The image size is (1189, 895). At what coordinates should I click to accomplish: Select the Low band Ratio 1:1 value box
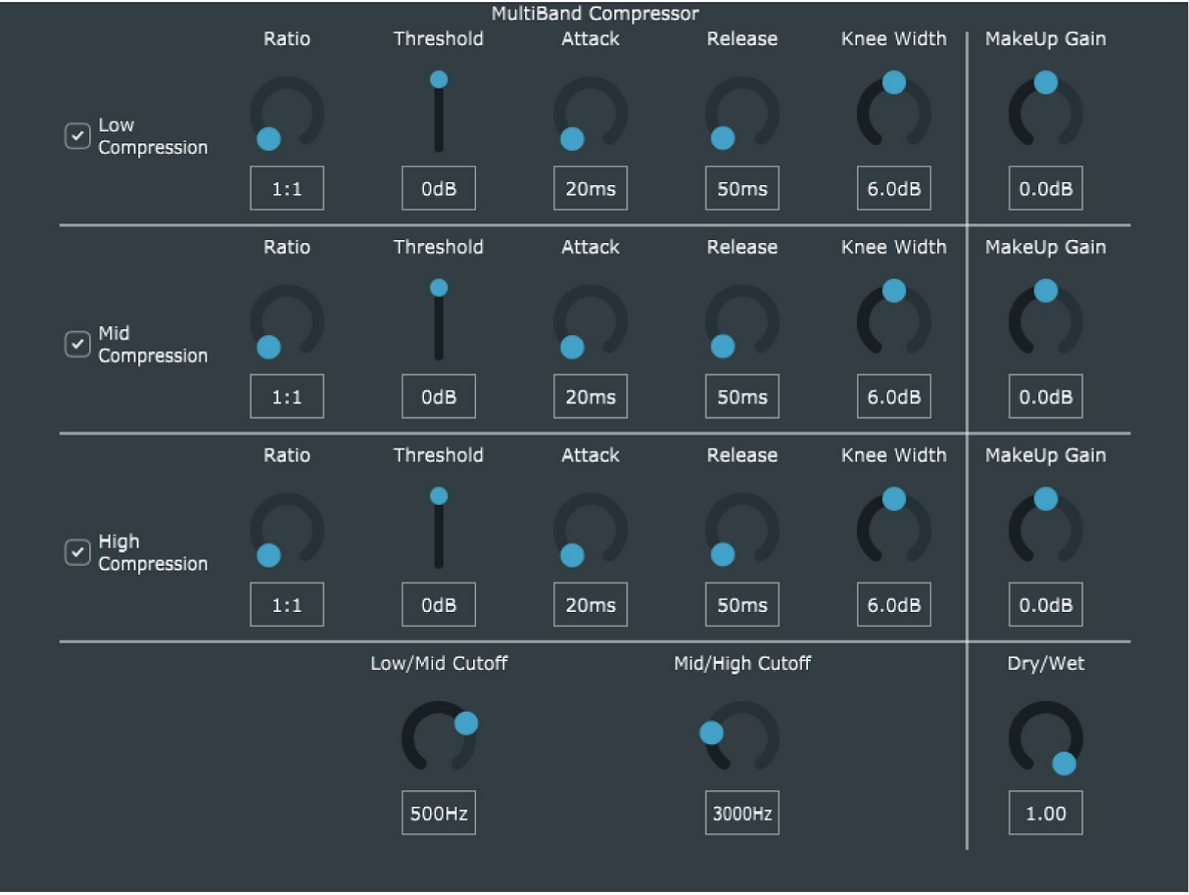pos(287,188)
